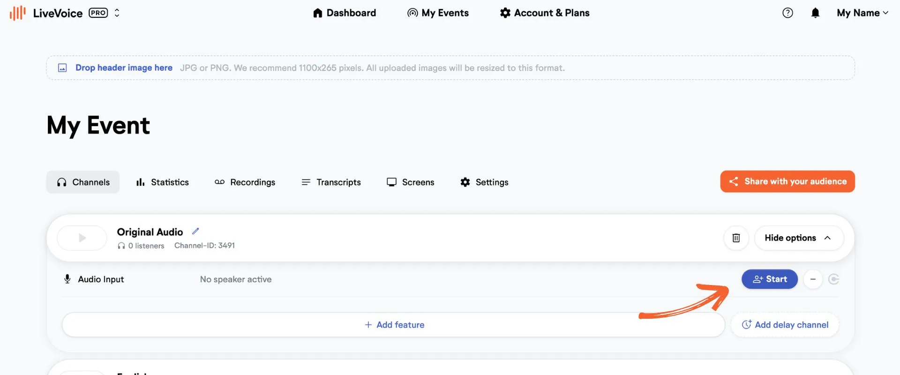
Task: Switch to the Statistics tab
Action: click(x=162, y=182)
